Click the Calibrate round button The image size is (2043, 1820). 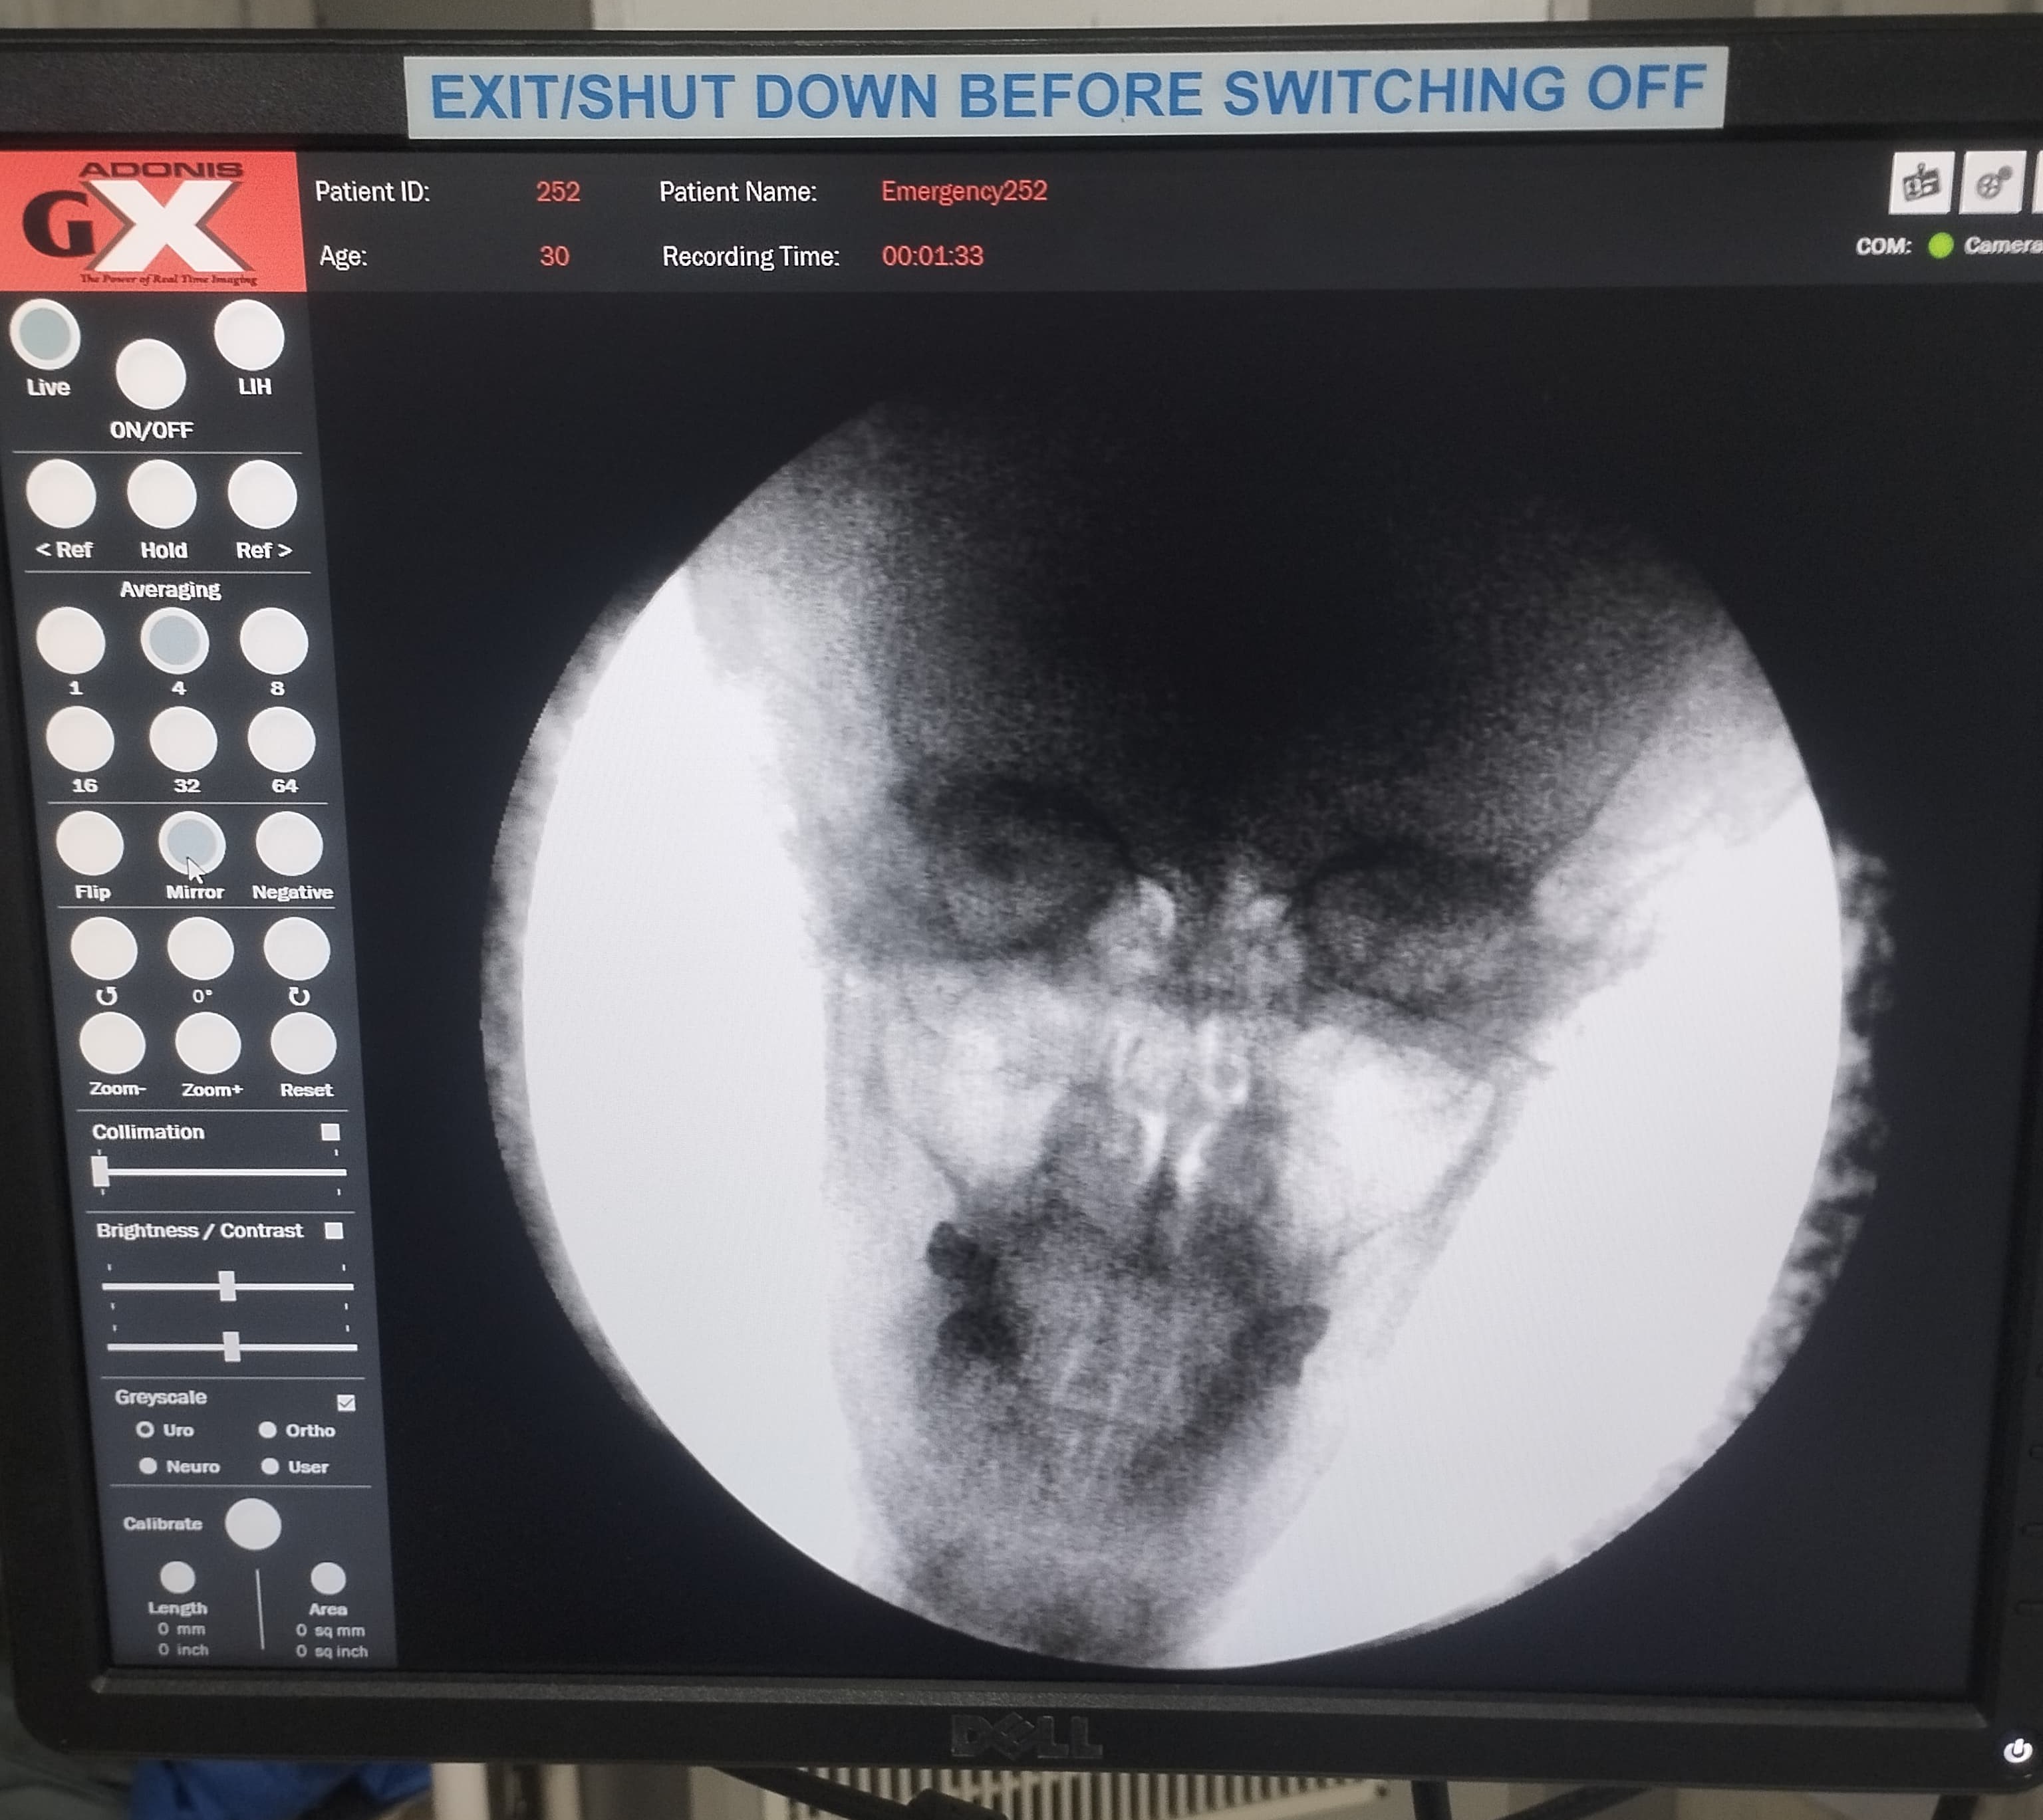point(253,1524)
